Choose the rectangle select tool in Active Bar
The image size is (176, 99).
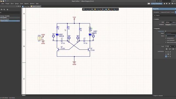pyautogui.click(x=89, y=9)
